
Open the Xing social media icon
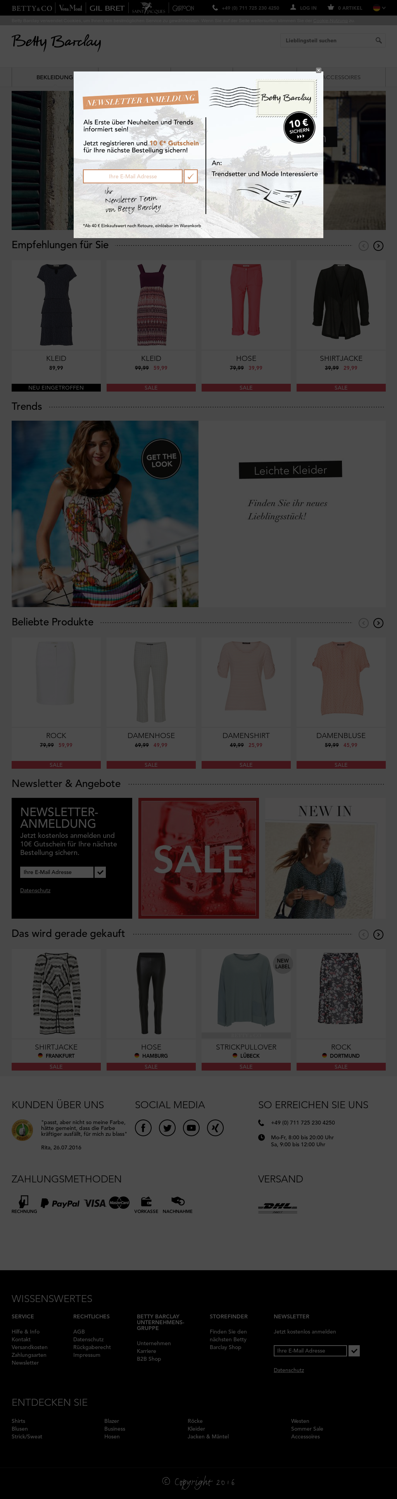tap(215, 1128)
